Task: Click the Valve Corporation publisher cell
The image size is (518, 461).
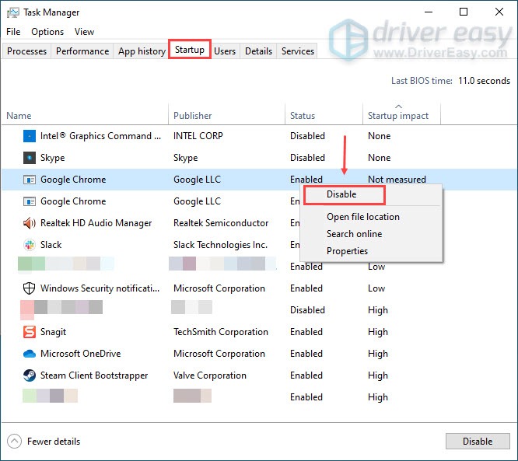Action: coord(210,375)
